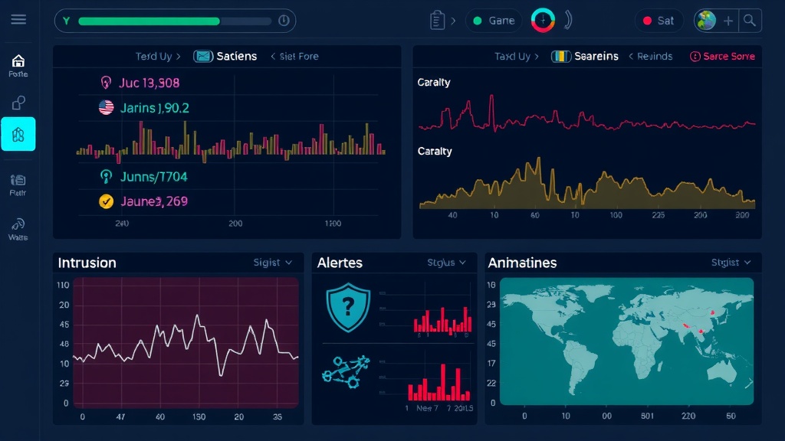The width and height of the screenshot is (785, 441).
Task: Click the red Sarce Sorre link
Action: click(x=722, y=56)
